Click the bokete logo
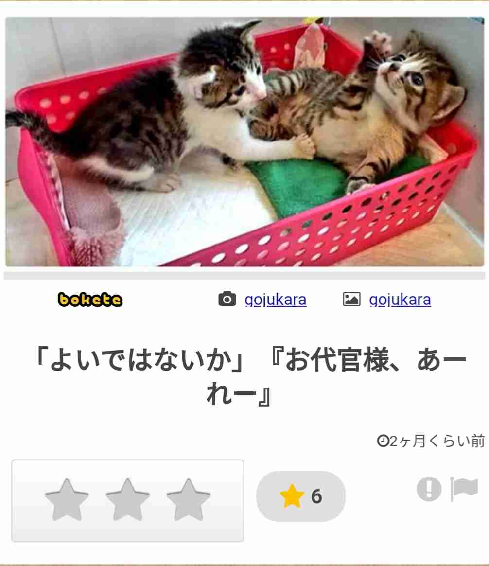This screenshot has height=566, width=489. (x=90, y=300)
